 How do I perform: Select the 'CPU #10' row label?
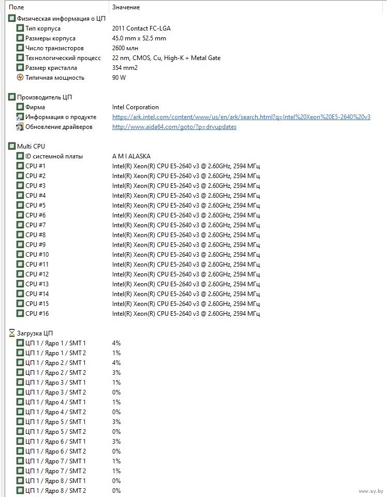click(x=37, y=254)
